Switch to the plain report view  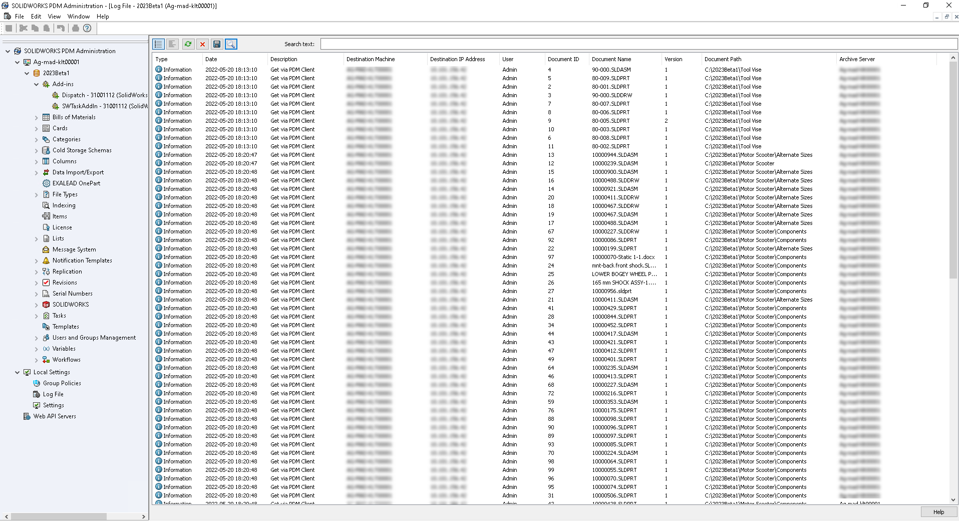pyautogui.click(x=172, y=44)
